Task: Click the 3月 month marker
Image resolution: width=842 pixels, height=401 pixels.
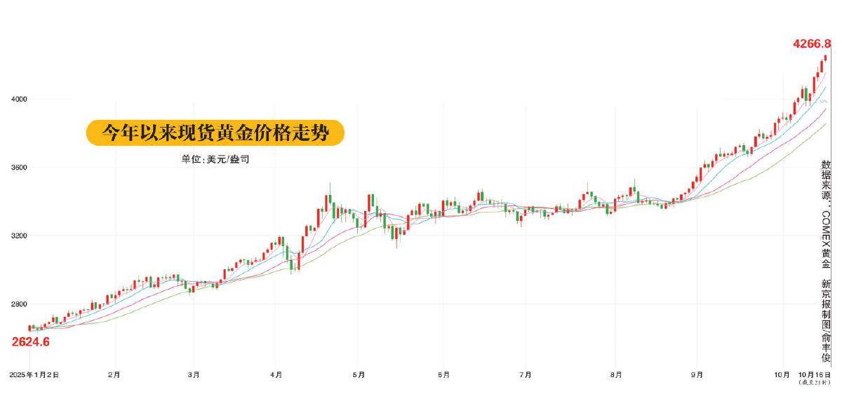Action: (x=194, y=375)
